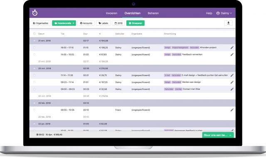This screenshot has width=266, height=158.
Task: Switch to the Invoeren tab
Action: (x=111, y=13)
